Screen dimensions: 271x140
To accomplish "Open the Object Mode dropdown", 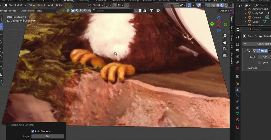I will click(x=15, y=5).
